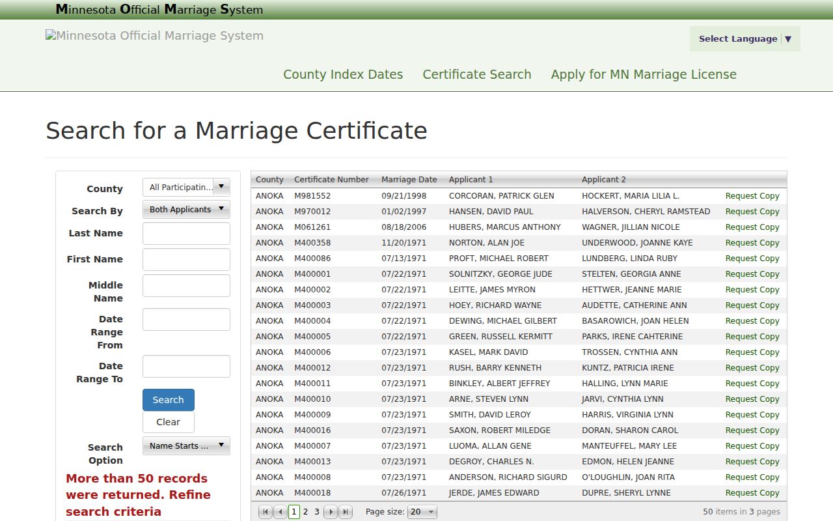833x521 pixels.
Task: Request copy for LUOMA, ALLAN GENE
Action: [752, 446]
